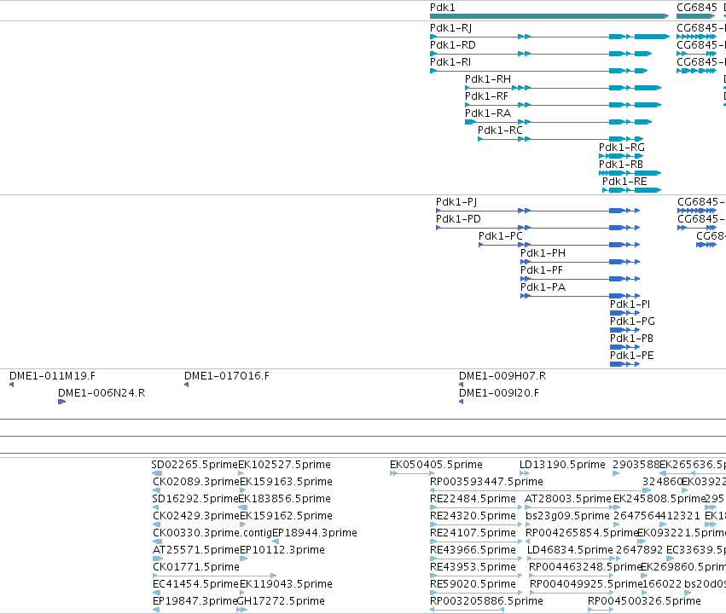The width and height of the screenshot is (726, 614).
Task: Open the GH17272.5prime EST label
Action: (281, 601)
